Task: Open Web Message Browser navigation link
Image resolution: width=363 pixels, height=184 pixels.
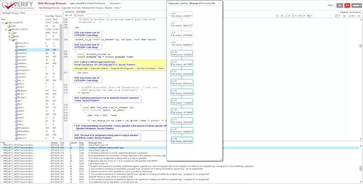Action: (49, 8)
